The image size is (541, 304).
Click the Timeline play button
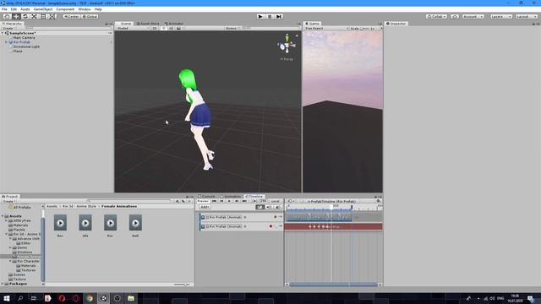229,201
